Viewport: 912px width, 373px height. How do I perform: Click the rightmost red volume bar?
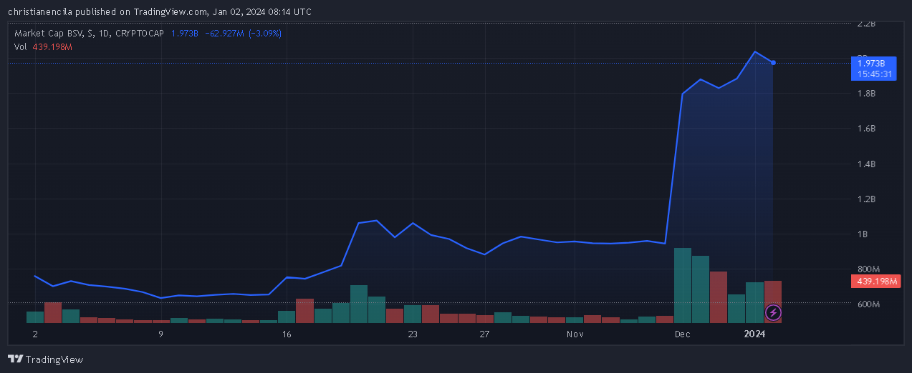(772, 293)
